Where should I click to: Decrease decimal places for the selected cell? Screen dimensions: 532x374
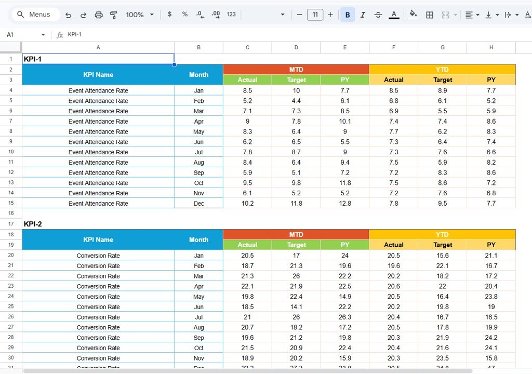200,15
